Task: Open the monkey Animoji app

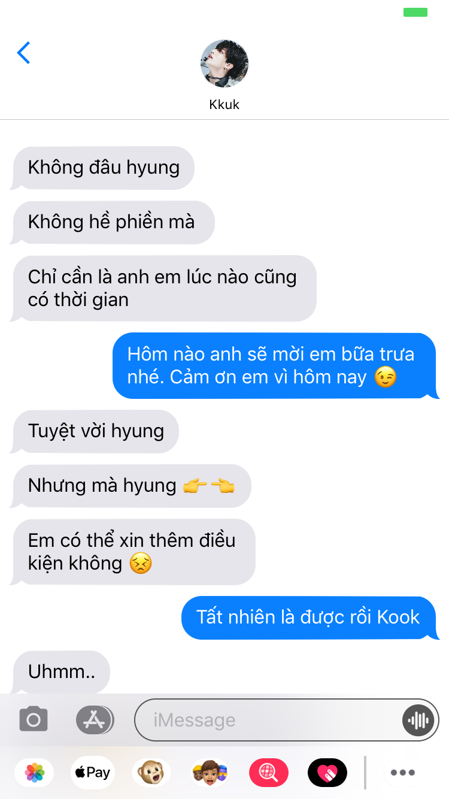Action: click(151, 773)
